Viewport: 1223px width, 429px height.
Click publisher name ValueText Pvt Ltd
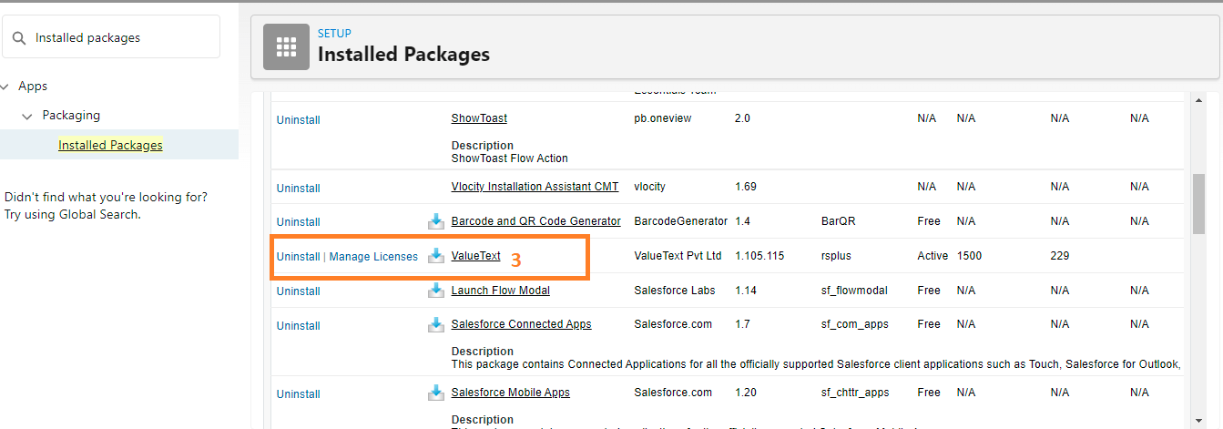[678, 256]
